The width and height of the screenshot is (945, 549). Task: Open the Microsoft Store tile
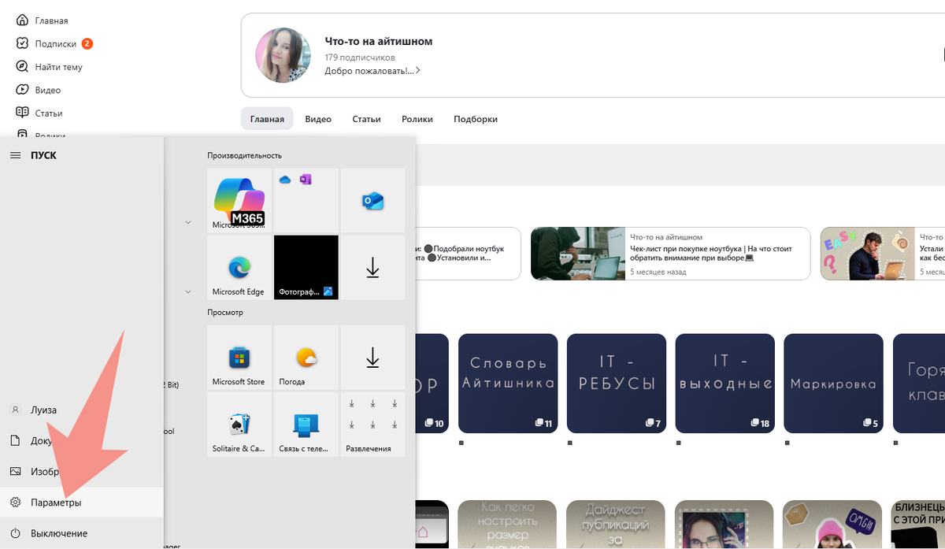pos(240,358)
